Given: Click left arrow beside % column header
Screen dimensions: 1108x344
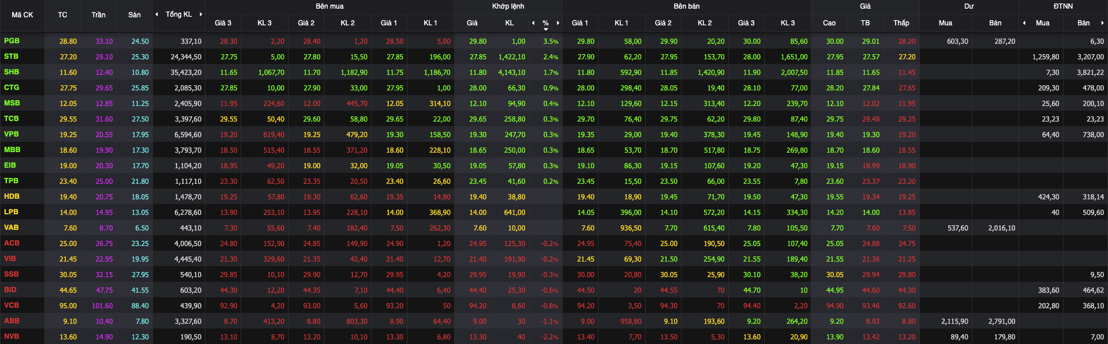Looking at the screenshot, I should click(x=533, y=23).
